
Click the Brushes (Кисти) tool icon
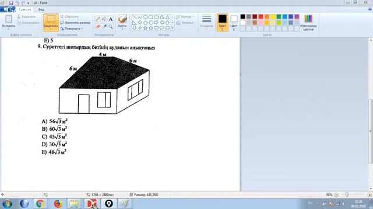[122, 19]
